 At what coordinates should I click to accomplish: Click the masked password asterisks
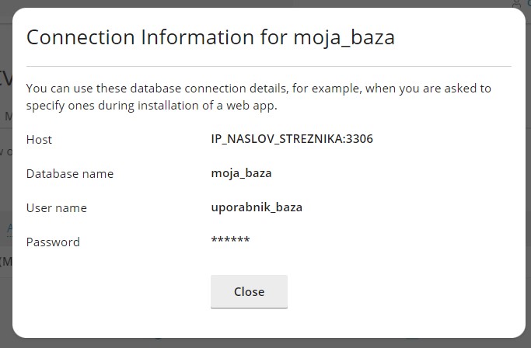(x=230, y=240)
